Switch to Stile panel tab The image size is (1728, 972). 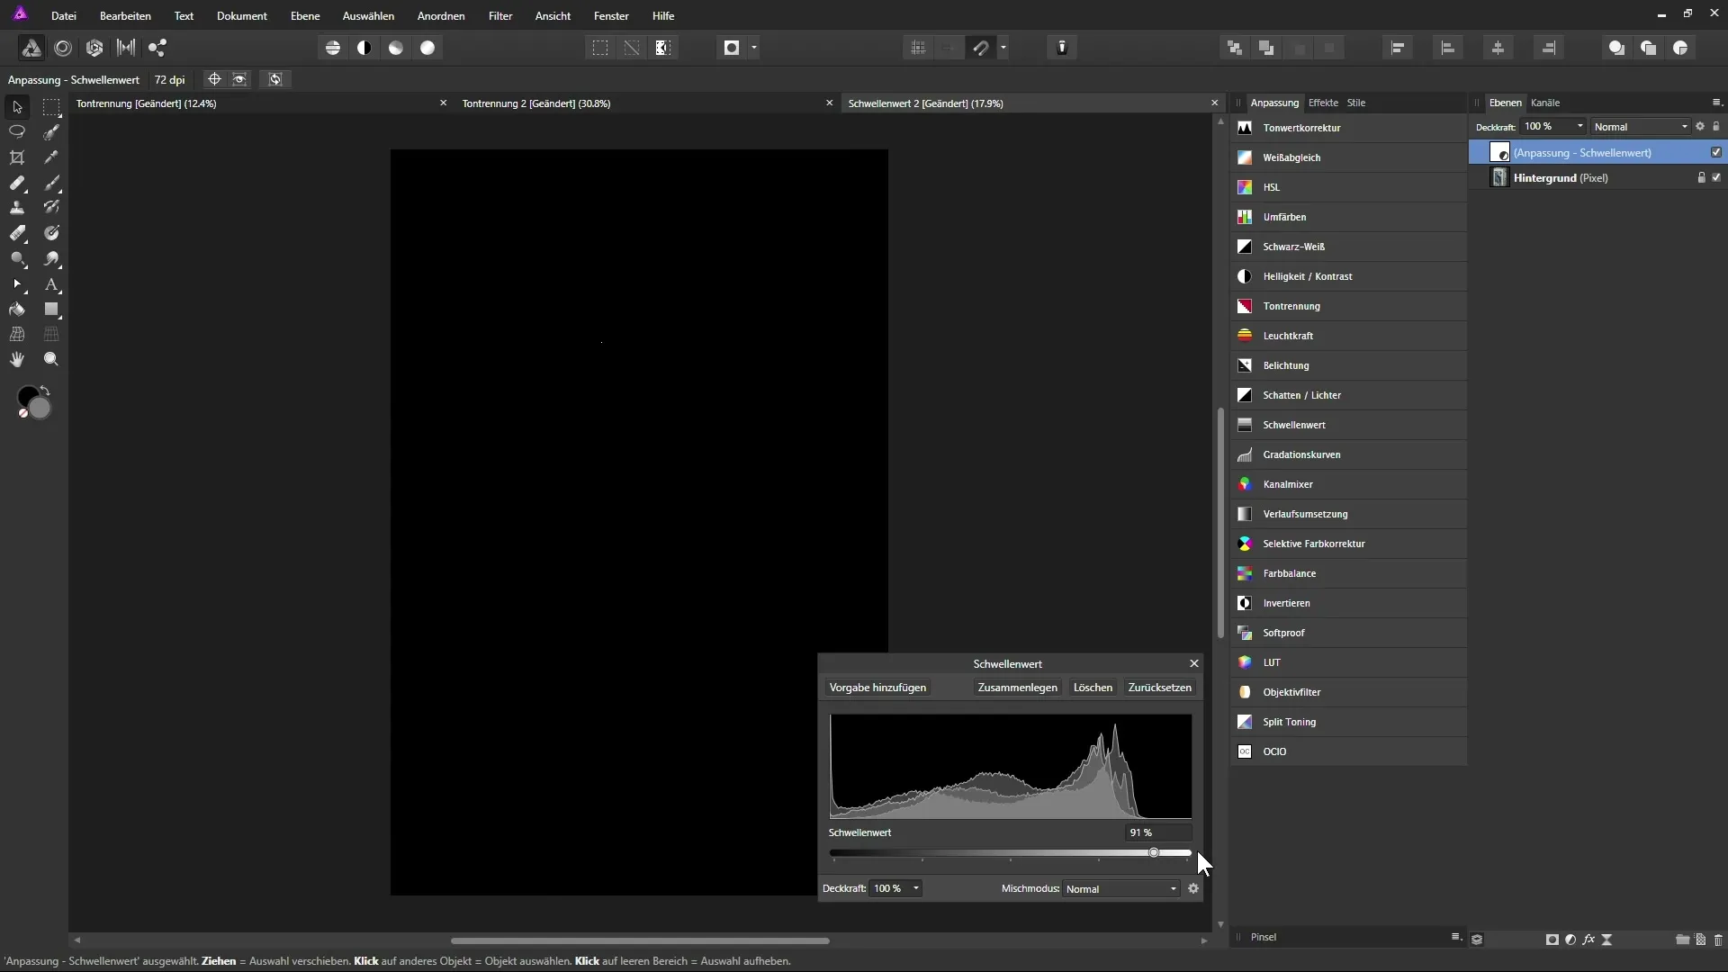(x=1356, y=103)
